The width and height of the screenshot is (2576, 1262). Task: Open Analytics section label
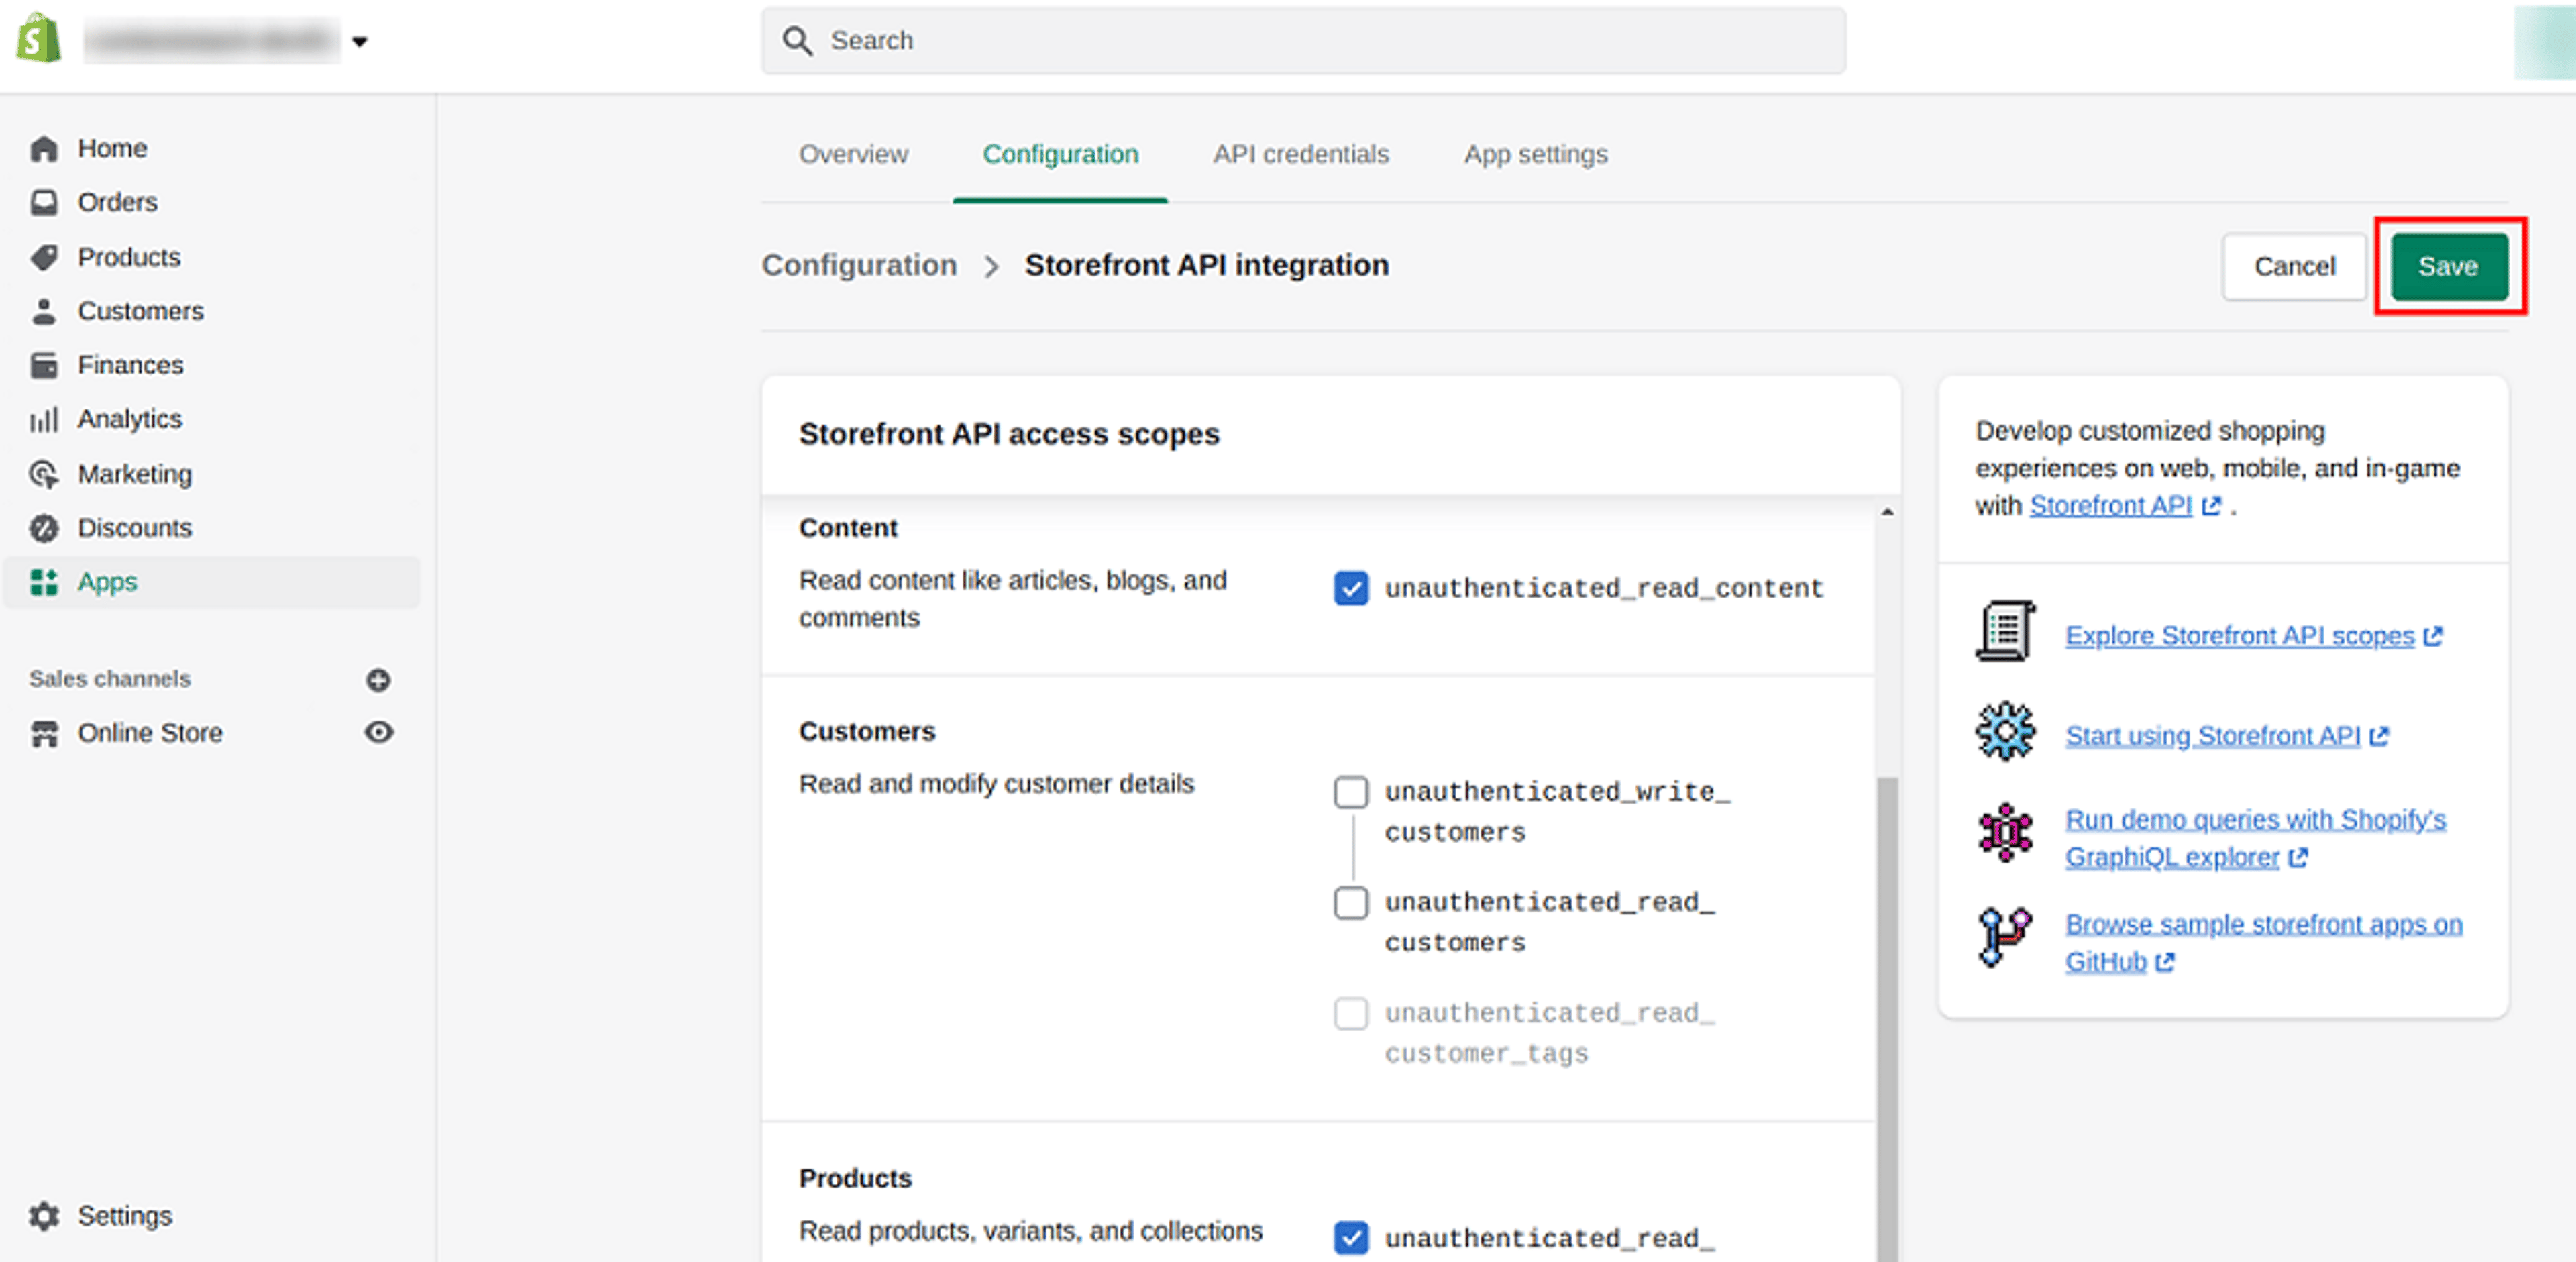tap(130, 419)
